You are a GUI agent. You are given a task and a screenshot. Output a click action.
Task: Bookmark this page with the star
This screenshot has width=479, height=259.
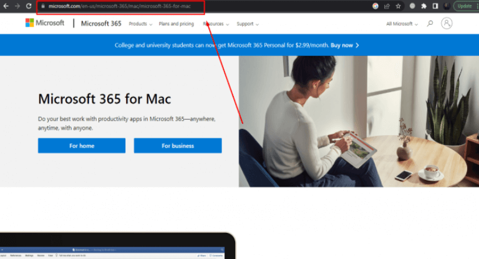[399, 6]
